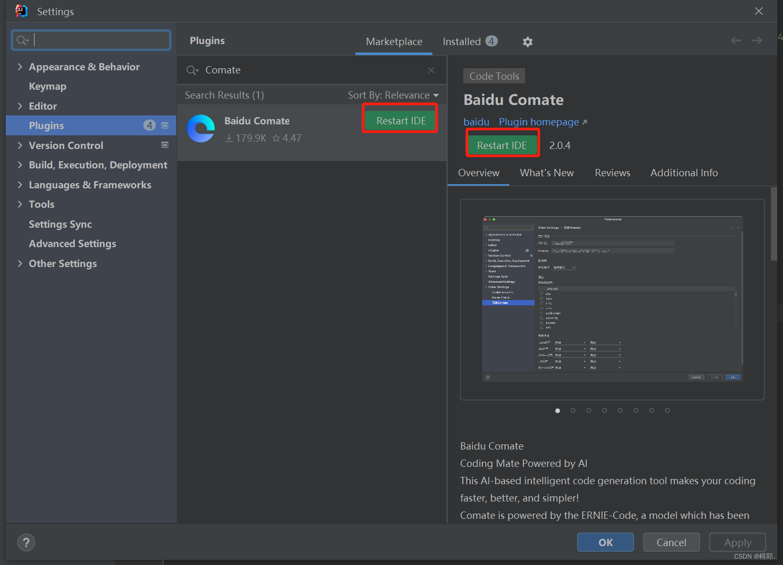Expand Build, Execution, Deployment section

[x=20, y=165]
